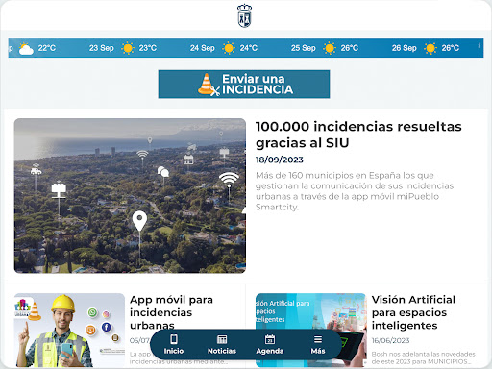Read summary Más de 160 municipios
The width and height of the screenshot is (492, 369).
355,191
